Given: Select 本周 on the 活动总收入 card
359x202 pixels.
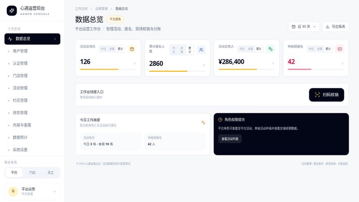Looking at the screenshot, I should pos(250,49).
